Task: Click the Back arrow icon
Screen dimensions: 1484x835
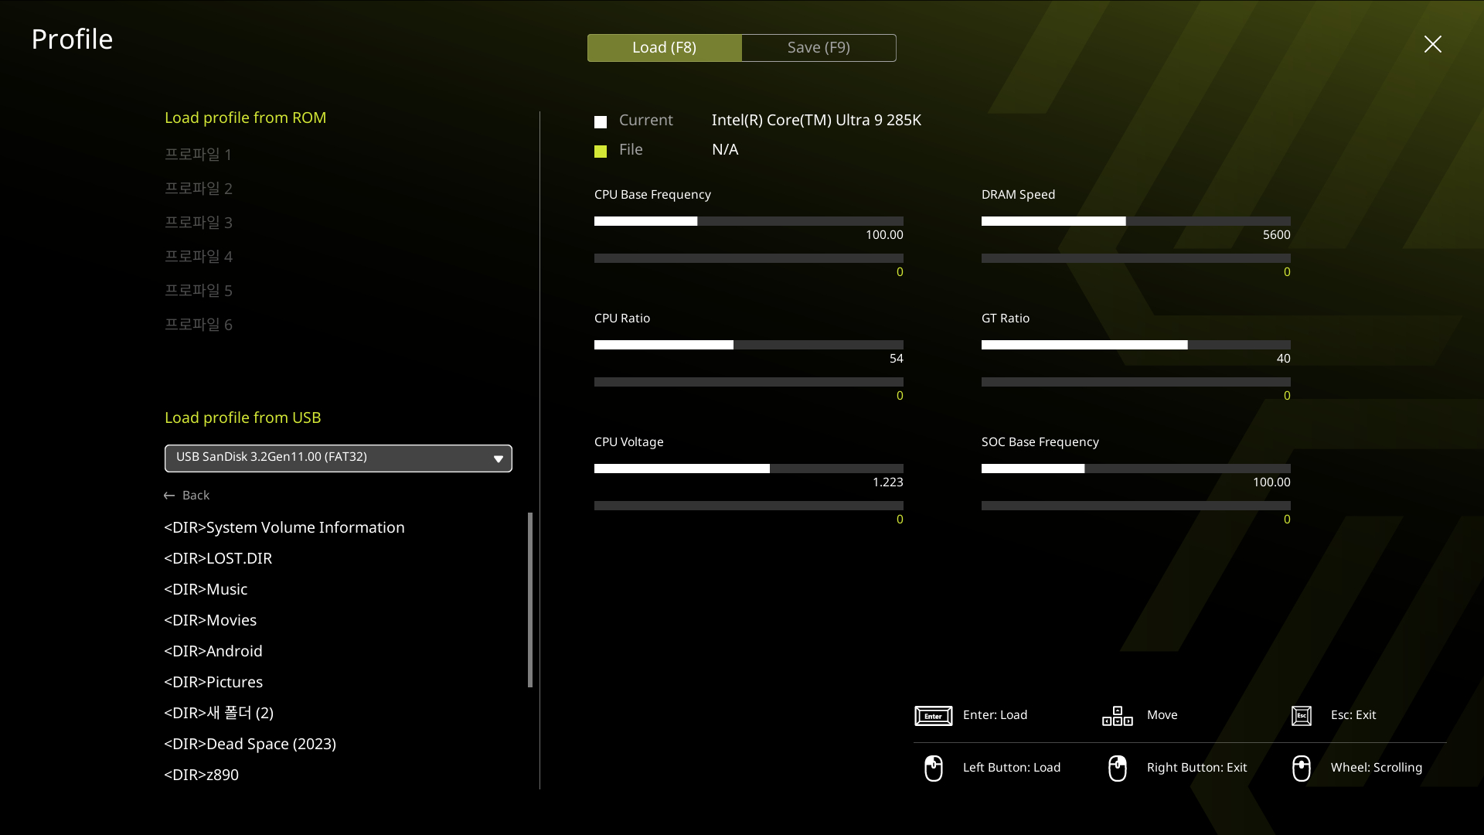Action: pos(169,496)
